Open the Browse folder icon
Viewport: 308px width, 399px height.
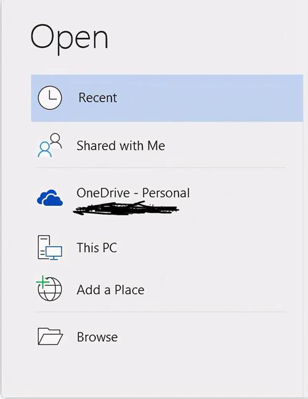(x=51, y=336)
